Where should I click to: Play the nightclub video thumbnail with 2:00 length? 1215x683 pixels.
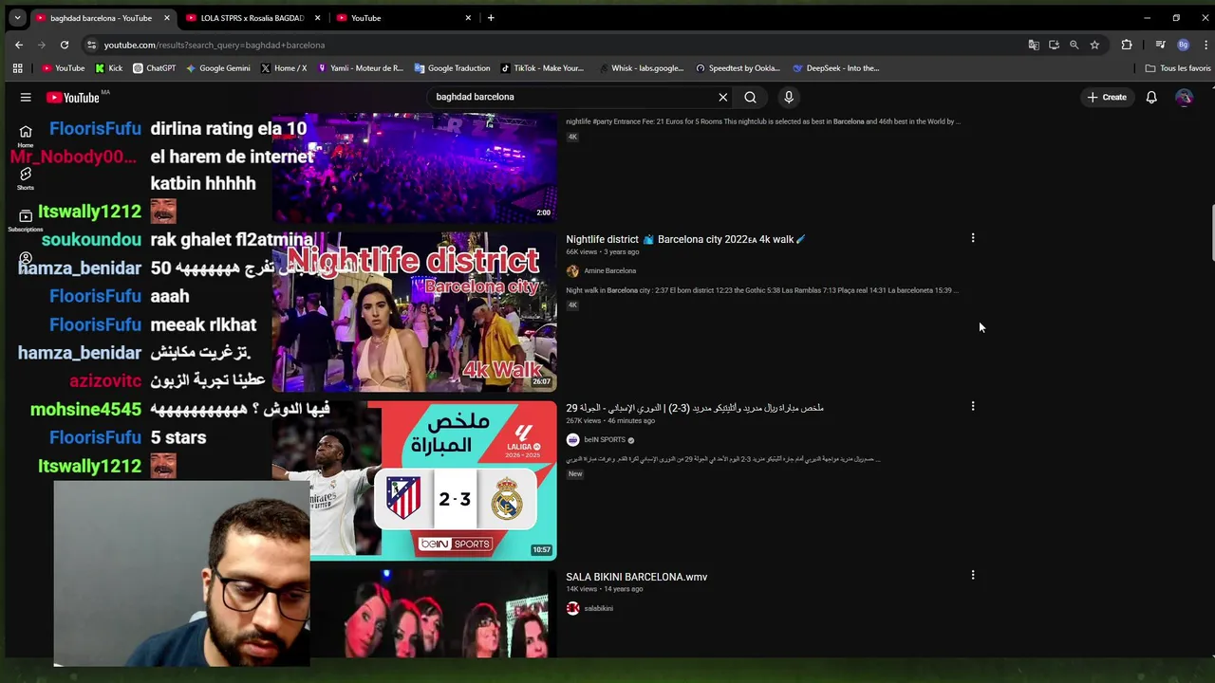pos(414,167)
